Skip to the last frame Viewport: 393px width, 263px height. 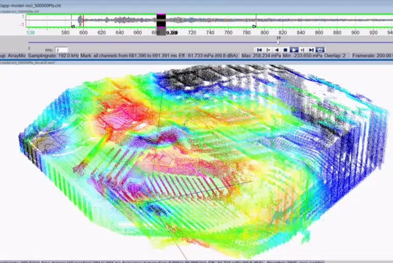[311, 50]
